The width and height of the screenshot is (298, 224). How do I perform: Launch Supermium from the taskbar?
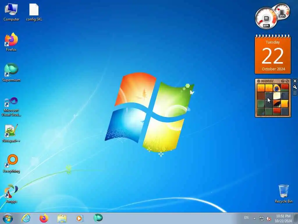point(98,218)
